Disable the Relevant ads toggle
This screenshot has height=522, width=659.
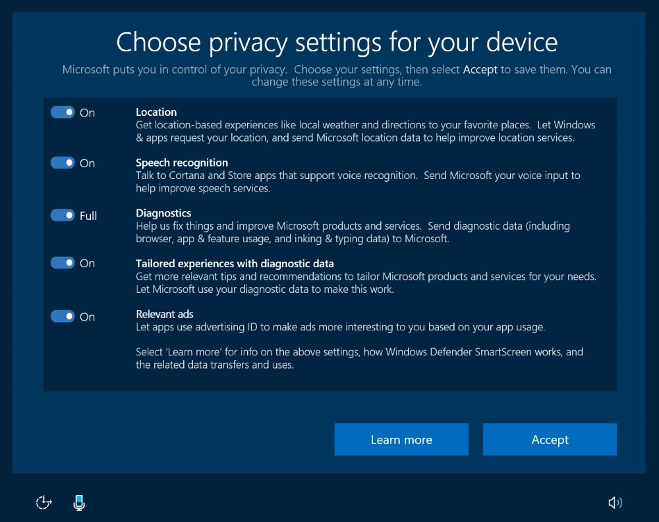[x=63, y=316]
